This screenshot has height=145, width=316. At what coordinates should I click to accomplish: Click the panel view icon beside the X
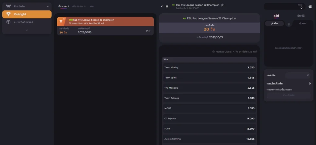coord(167,6)
